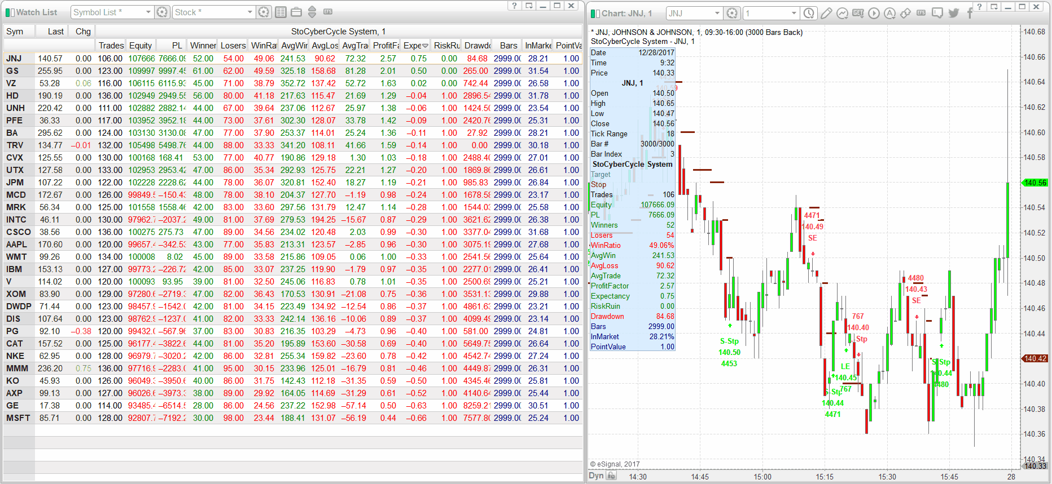Open the Symbol List dropdown

coord(148,12)
